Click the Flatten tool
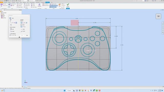164x92 pixels. click(26, 7)
